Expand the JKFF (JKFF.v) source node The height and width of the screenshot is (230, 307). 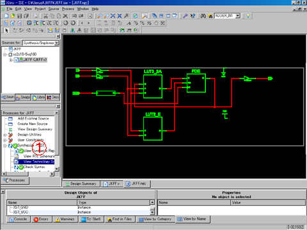10,60
